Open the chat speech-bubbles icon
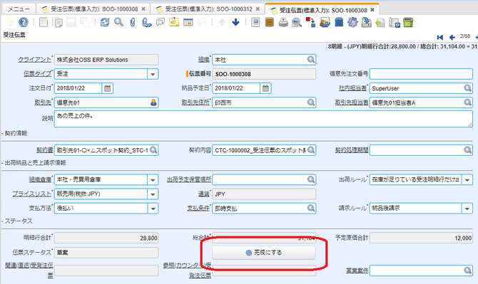The image size is (478, 284). pyautogui.click(x=161, y=22)
